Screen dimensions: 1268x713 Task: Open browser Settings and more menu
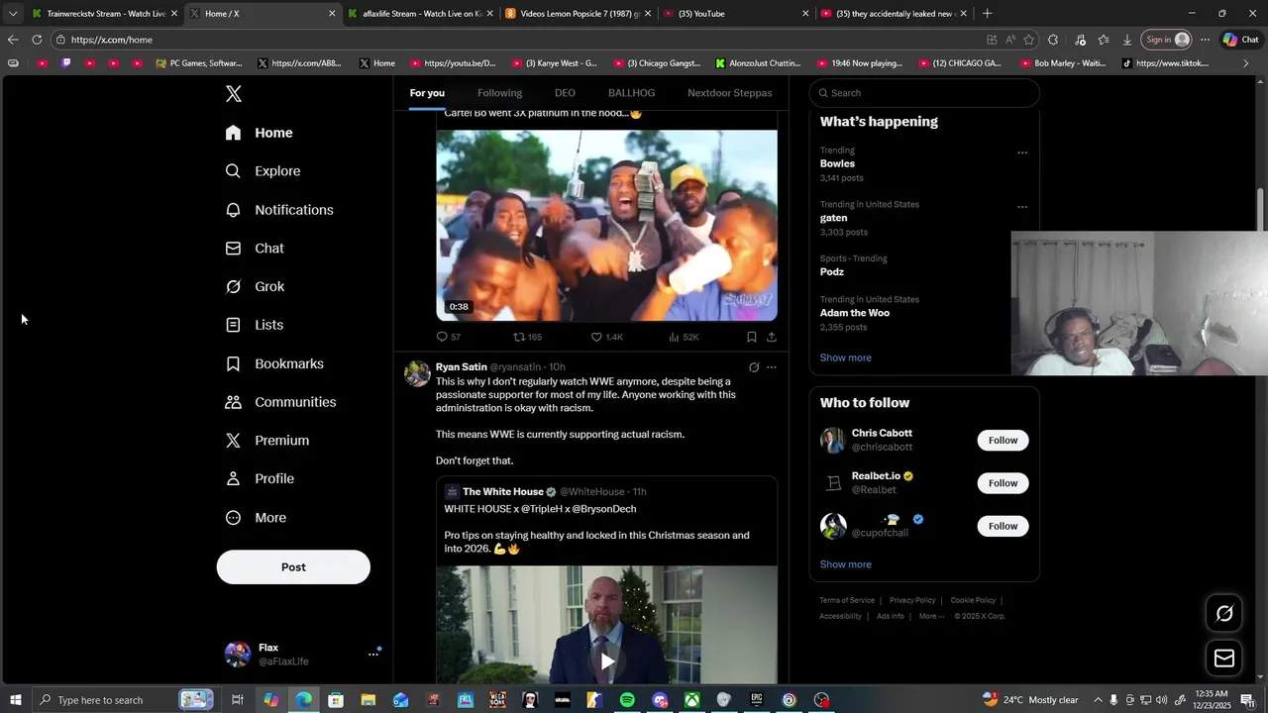(1205, 40)
